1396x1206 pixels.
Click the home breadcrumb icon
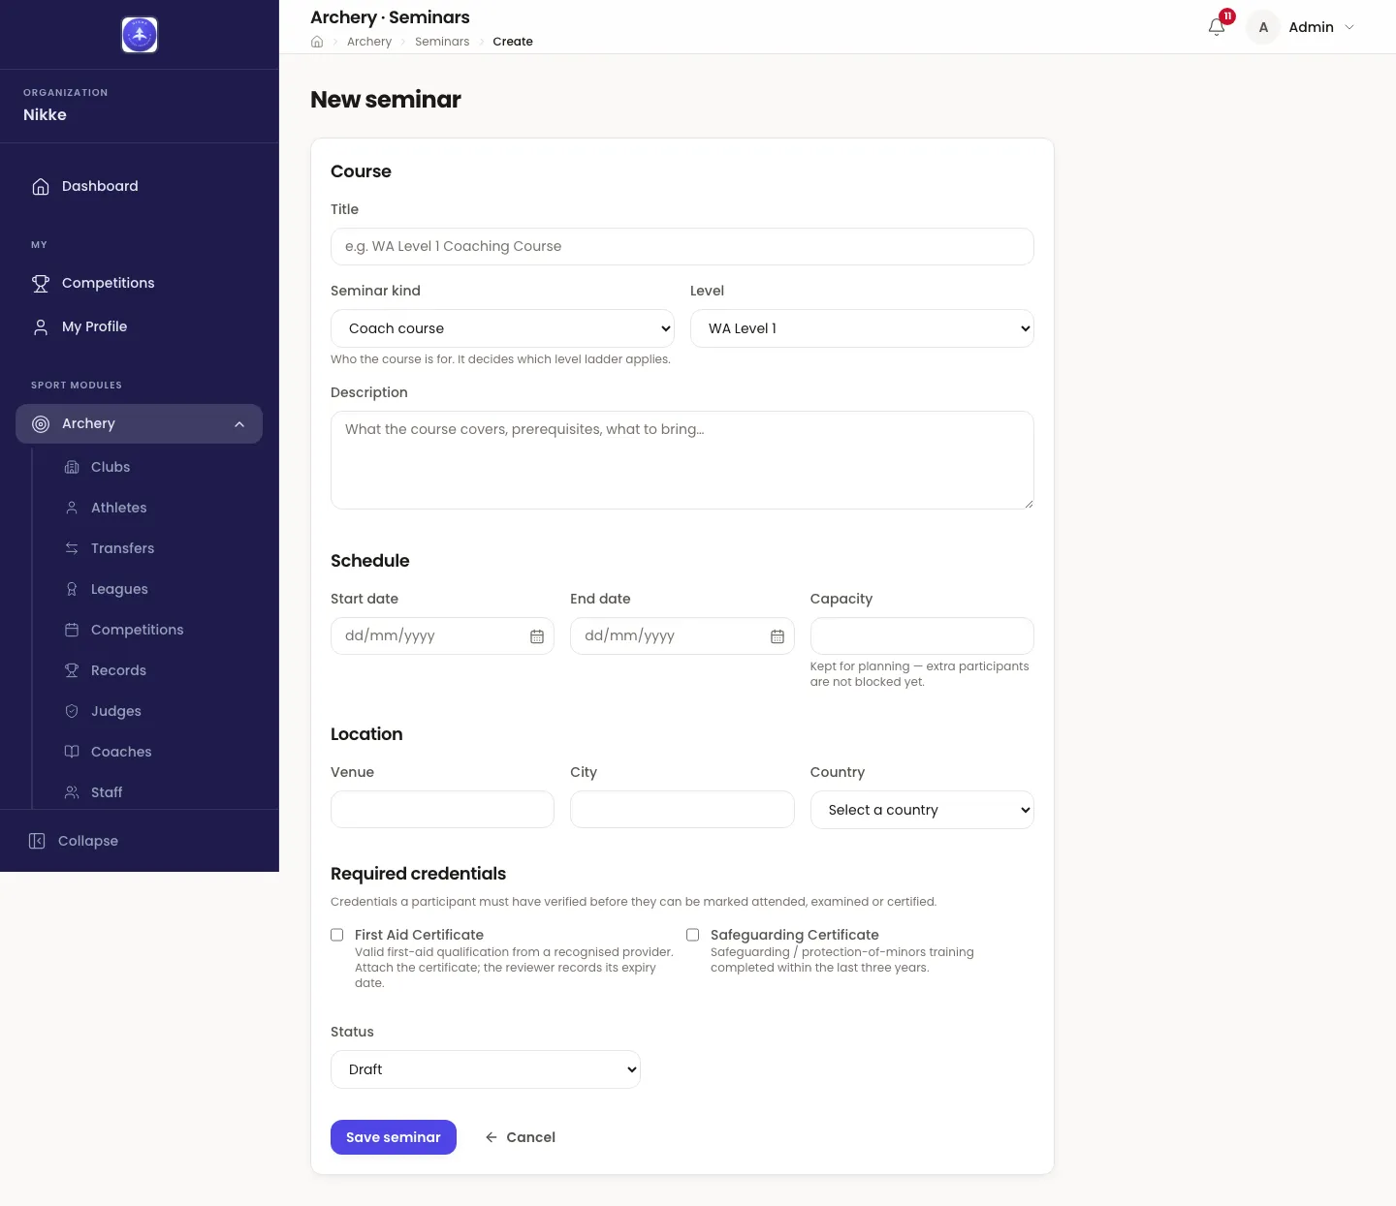[317, 42]
